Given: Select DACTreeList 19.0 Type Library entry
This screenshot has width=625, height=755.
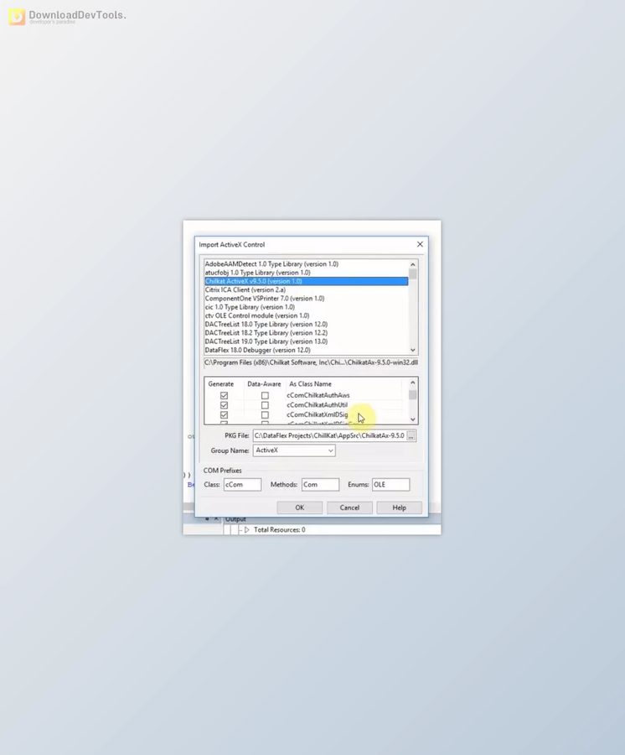Looking at the screenshot, I should 307,342.
